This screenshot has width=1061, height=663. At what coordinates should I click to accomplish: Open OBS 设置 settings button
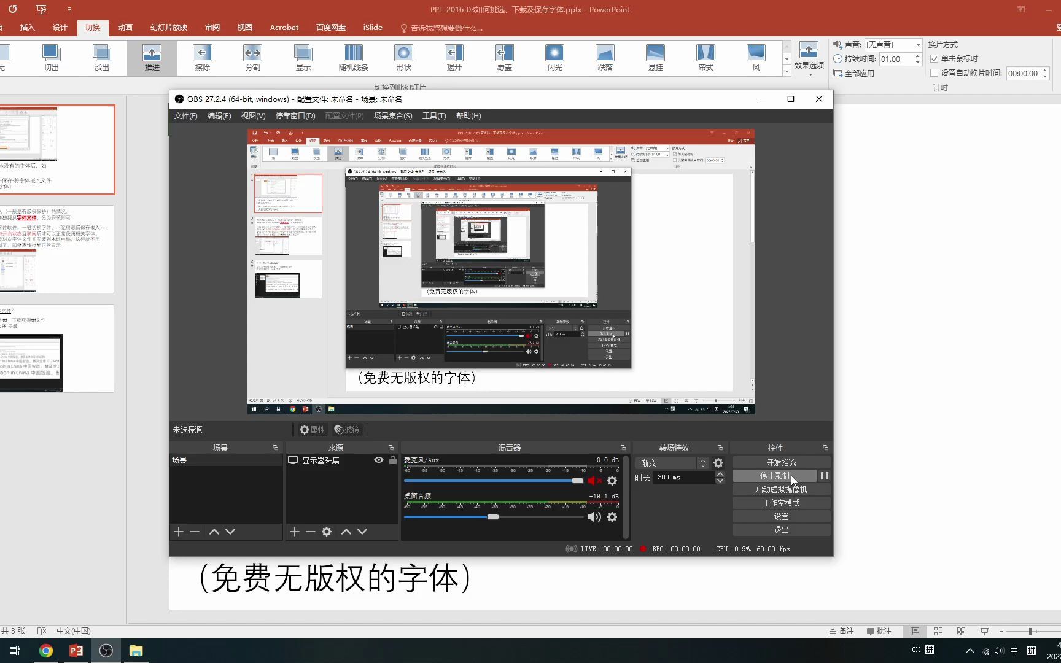pos(781,516)
